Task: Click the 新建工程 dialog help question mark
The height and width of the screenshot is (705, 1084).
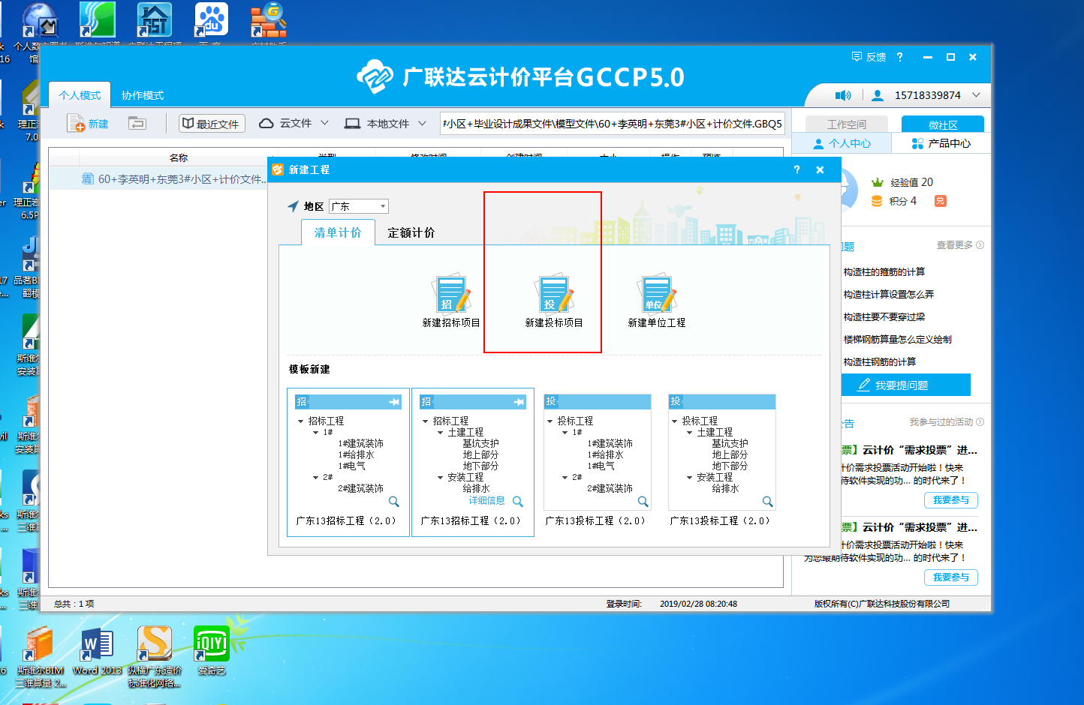Action: 797,169
